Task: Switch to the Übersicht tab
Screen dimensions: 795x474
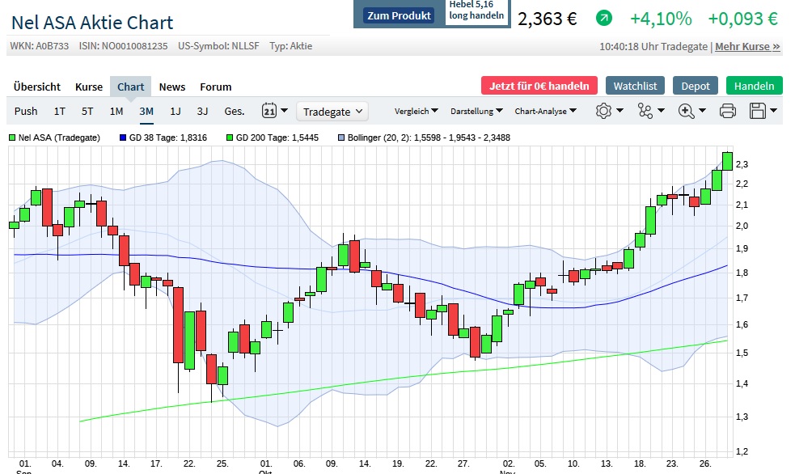Action: click(37, 87)
